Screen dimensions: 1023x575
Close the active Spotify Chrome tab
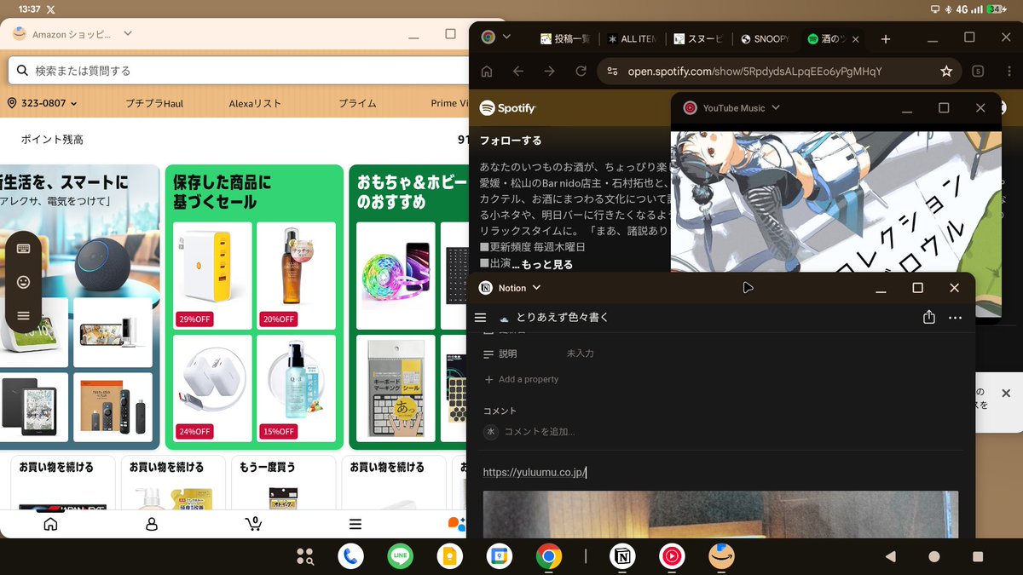[x=857, y=39]
